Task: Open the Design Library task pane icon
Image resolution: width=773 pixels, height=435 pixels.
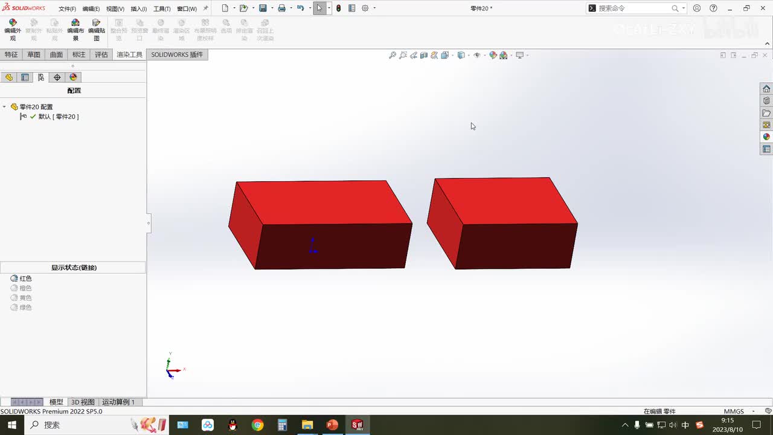Action: tap(766, 101)
